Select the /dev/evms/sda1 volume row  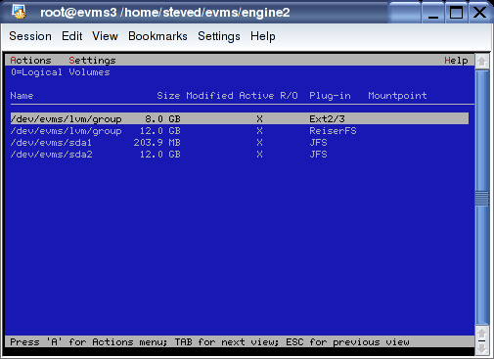coord(240,143)
